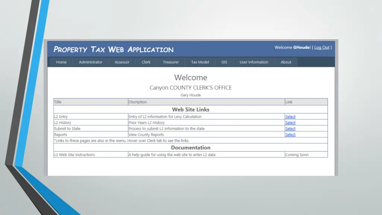This screenshot has width=382, height=215.
Task: Click the L2 Entry title cell
Action: point(91,116)
